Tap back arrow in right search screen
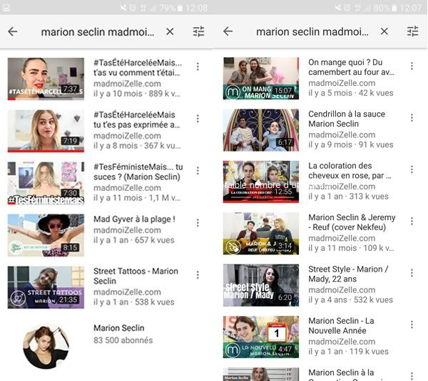This screenshot has width=428, height=381. 228,31
